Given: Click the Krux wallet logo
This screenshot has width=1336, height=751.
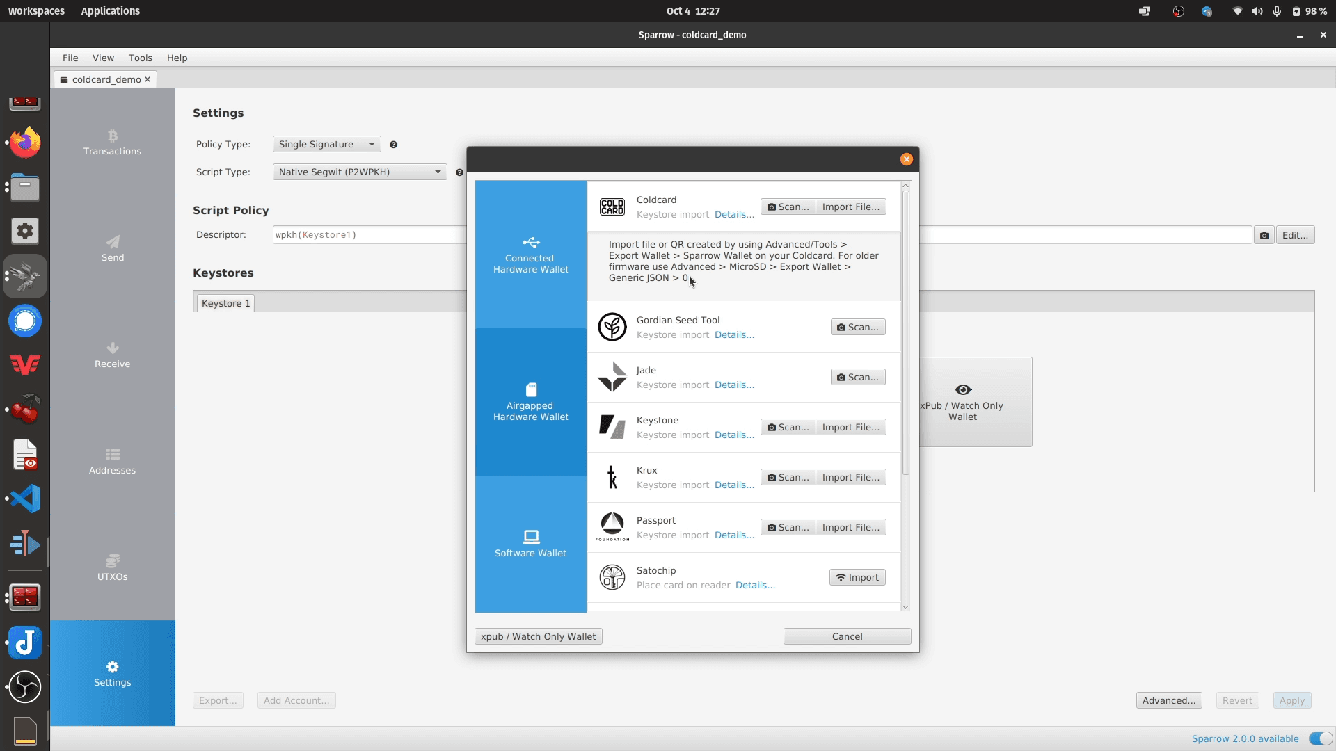Looking at the screenshot, I should (x=612, y=477).
